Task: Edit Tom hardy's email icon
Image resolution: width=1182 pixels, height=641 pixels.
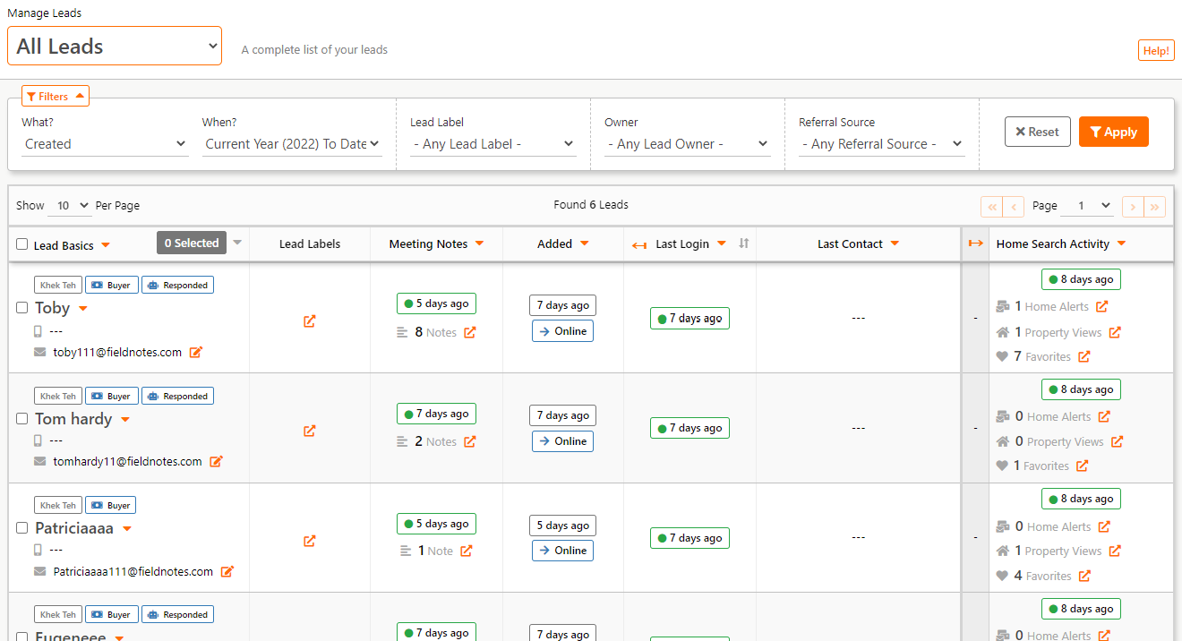Action: (x=216, y=462)
